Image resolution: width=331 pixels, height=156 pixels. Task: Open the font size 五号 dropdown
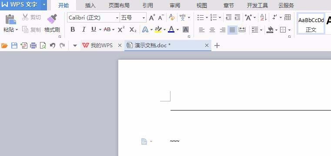144,18
